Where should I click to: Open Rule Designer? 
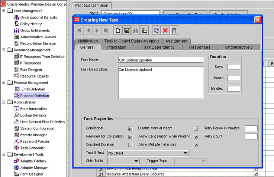coord(31,70)
